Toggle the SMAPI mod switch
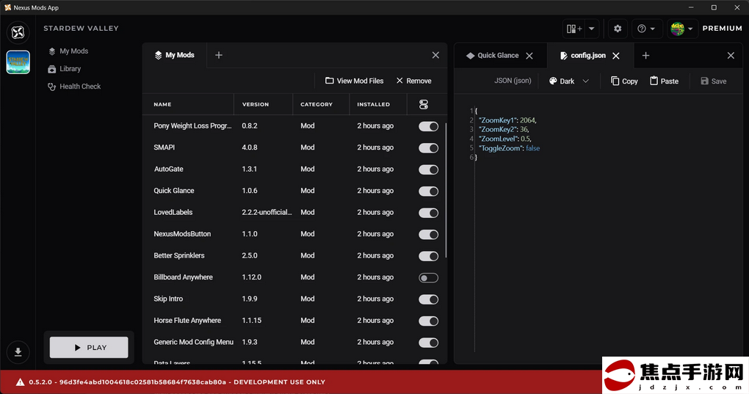 [x=429, y=148]
